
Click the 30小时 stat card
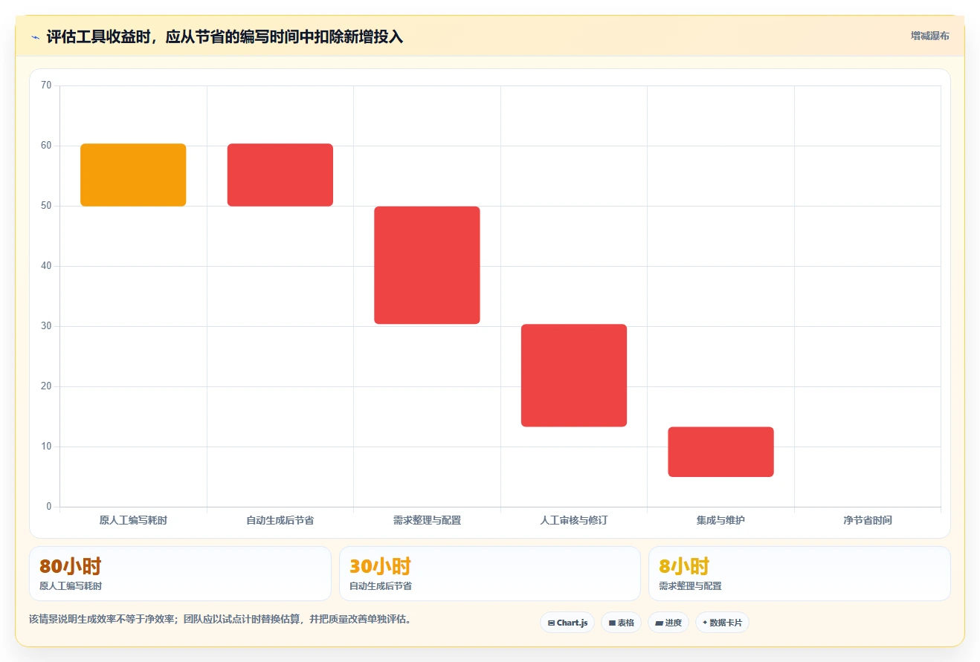point(490,574)
